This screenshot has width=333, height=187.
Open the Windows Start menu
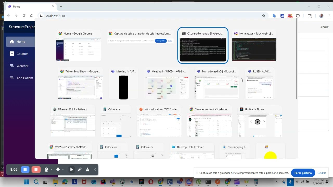coord(27,182)
